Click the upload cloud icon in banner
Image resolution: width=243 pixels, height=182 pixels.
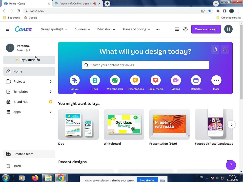225,50
